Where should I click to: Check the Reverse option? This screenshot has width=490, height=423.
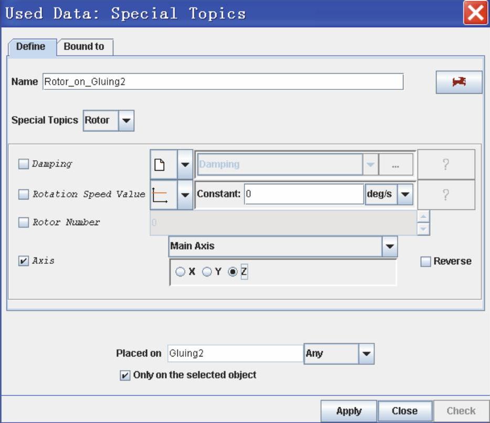coord(425,262)
